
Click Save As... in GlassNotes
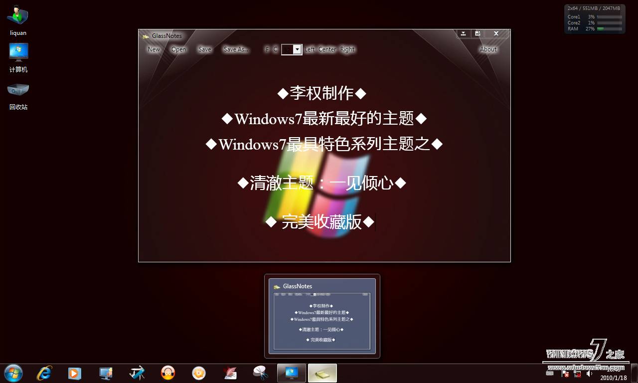[236, 49]
